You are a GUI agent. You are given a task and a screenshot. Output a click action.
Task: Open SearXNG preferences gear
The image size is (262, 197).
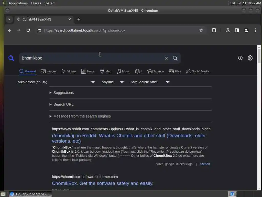tap(250, 58)
